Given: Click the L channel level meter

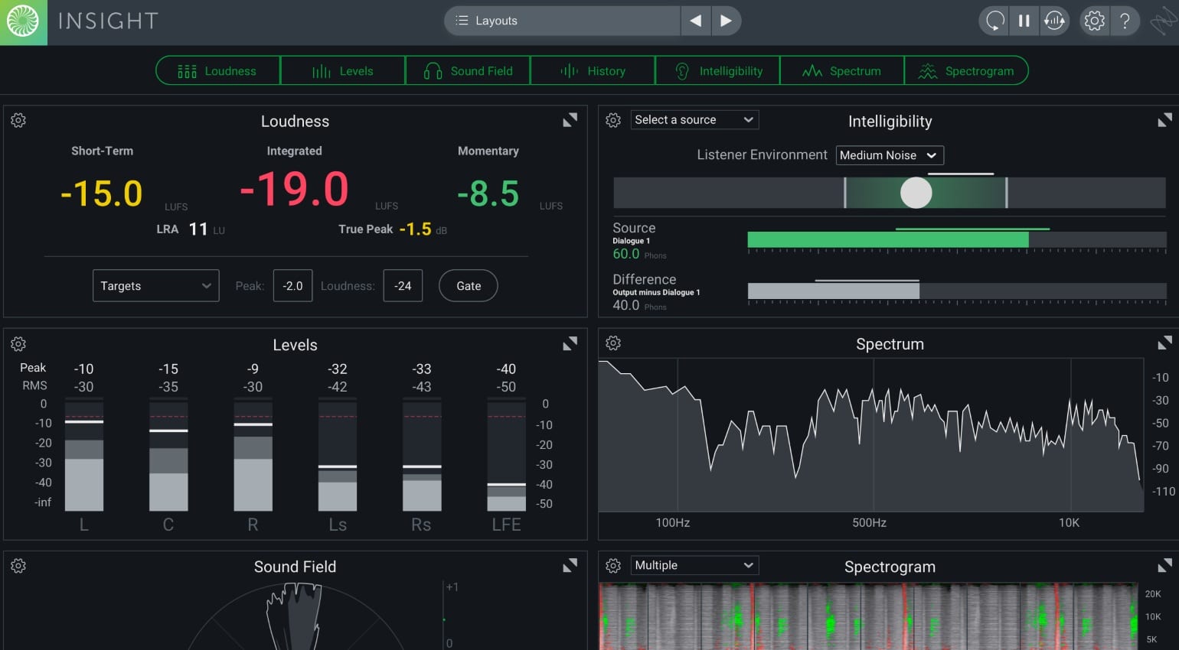Looking at the screenshot, I should coord(84,454).
